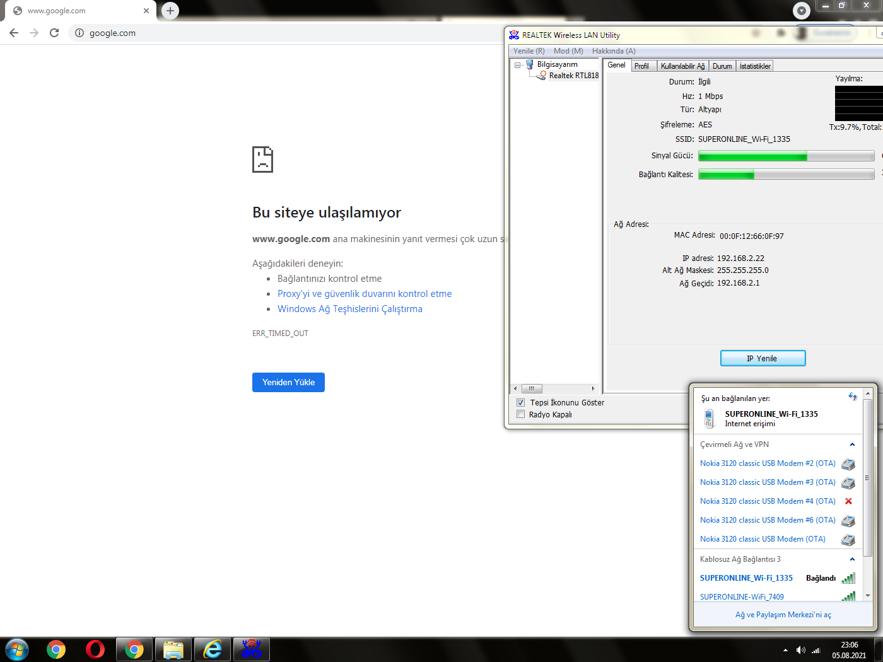Open the Durum tab
The width and height of the screenshot is (883, 662).
723,66
